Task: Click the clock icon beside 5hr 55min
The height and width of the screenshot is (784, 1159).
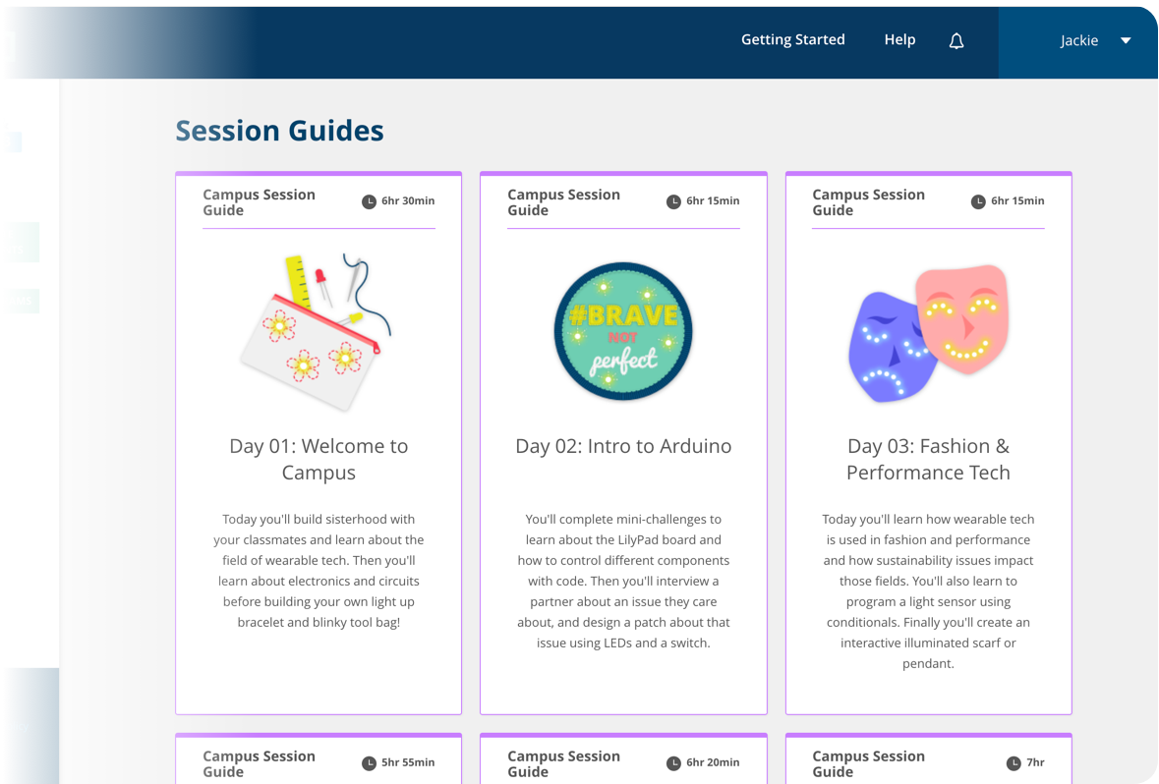Action: (x=369, y=762)
